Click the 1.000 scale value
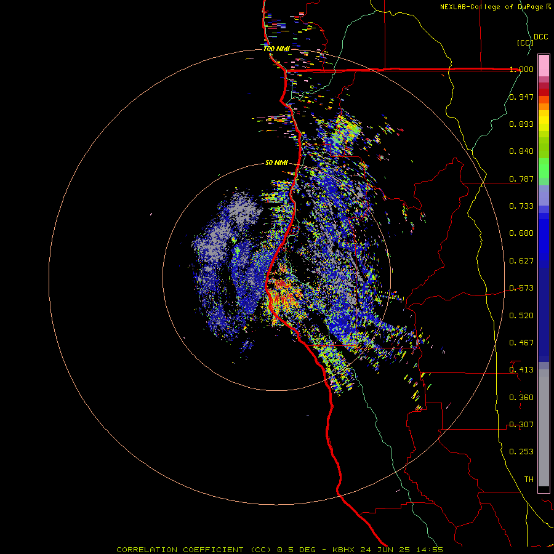Viewport: 554px width, 554px height. click(x=521, y=69)
